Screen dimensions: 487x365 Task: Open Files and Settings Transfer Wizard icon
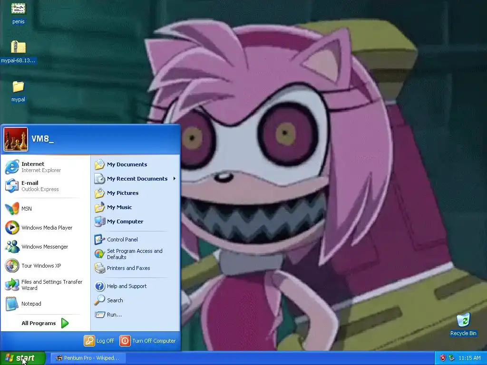(12, 285)
